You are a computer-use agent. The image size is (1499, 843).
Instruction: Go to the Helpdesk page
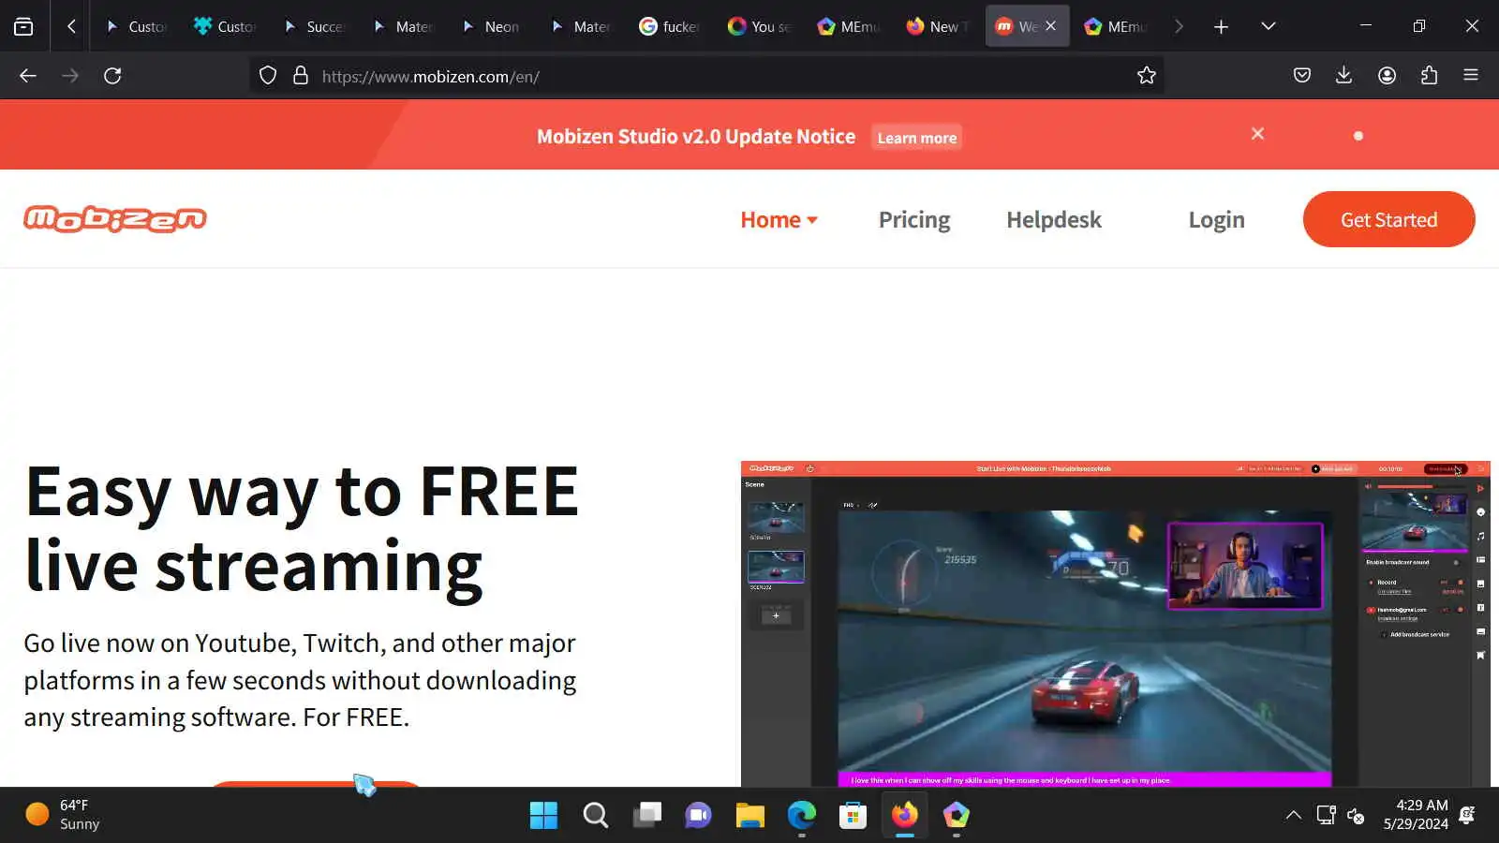pyautogui.click(x=1054, y=220)
